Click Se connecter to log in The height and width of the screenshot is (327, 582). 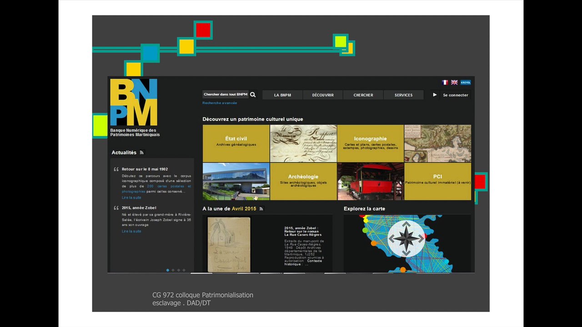tap(456, 95)
